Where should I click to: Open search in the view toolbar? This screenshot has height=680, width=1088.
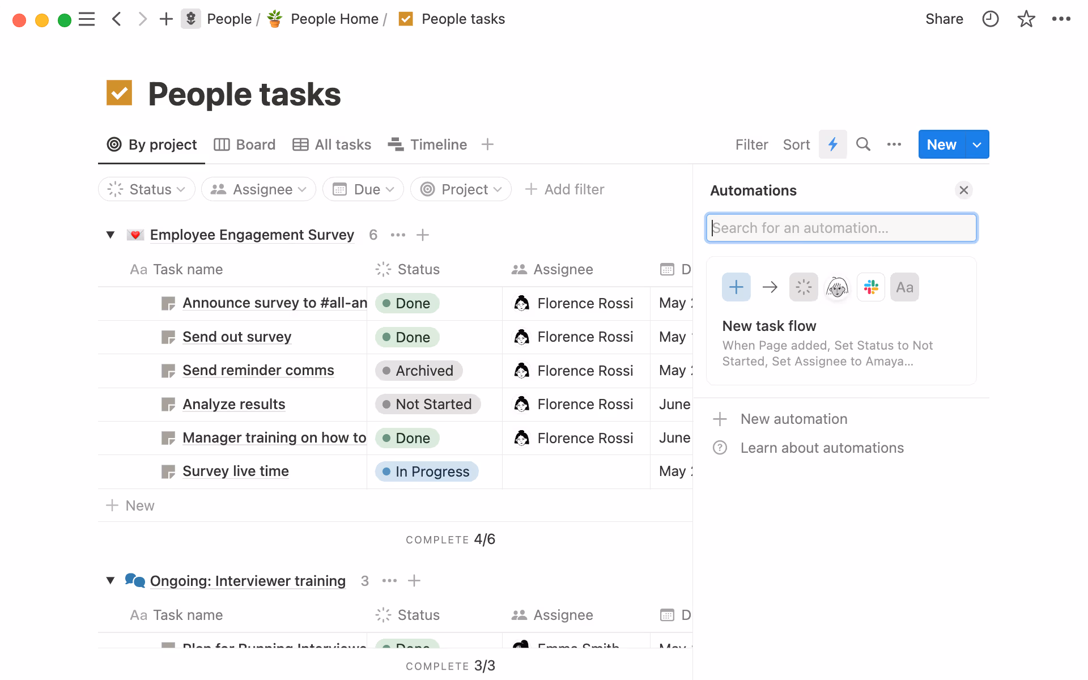tap(862, 144)
